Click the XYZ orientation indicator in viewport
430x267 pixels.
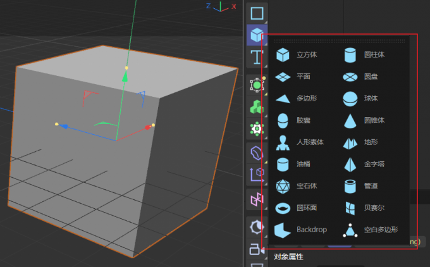click(x=221, y=6)
